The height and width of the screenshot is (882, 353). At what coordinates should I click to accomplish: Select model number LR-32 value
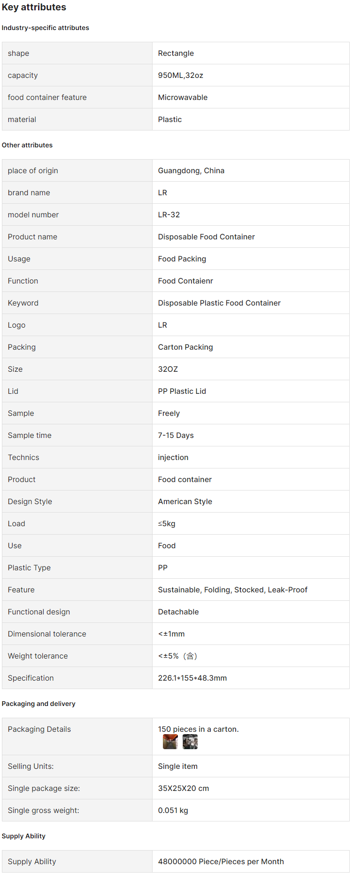pos(169,215)
